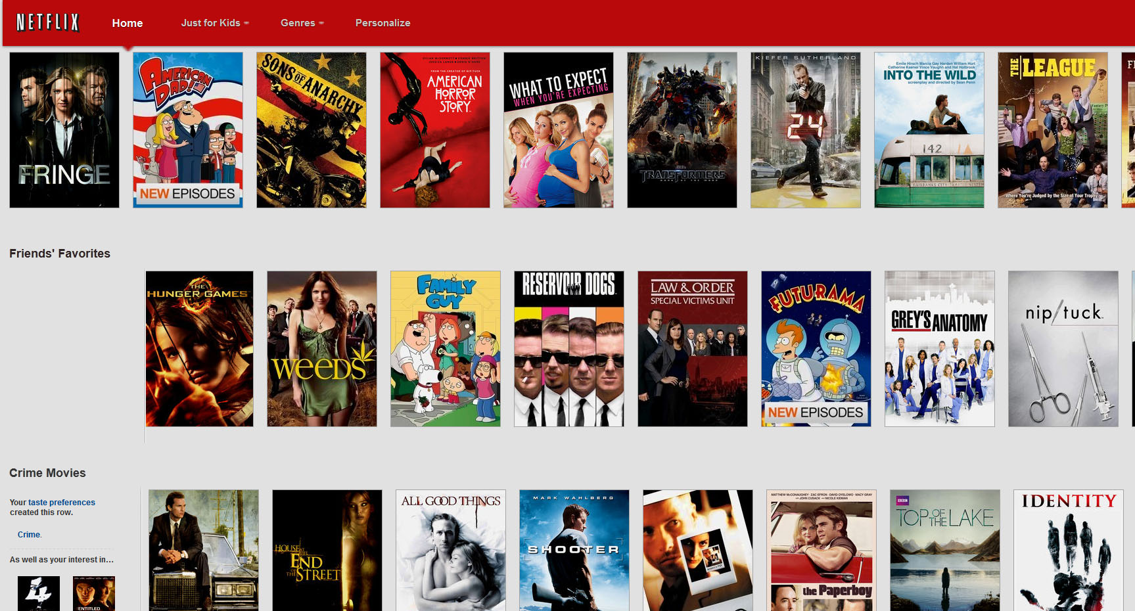This screenshot has height=611, width=1135.
Task: Click the Netflix logo
Action: (x=47, y=23)
